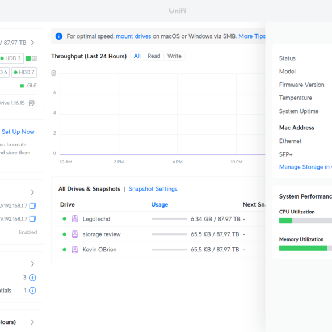Click the CPU Utilization bar

click(x=305, y=221)
